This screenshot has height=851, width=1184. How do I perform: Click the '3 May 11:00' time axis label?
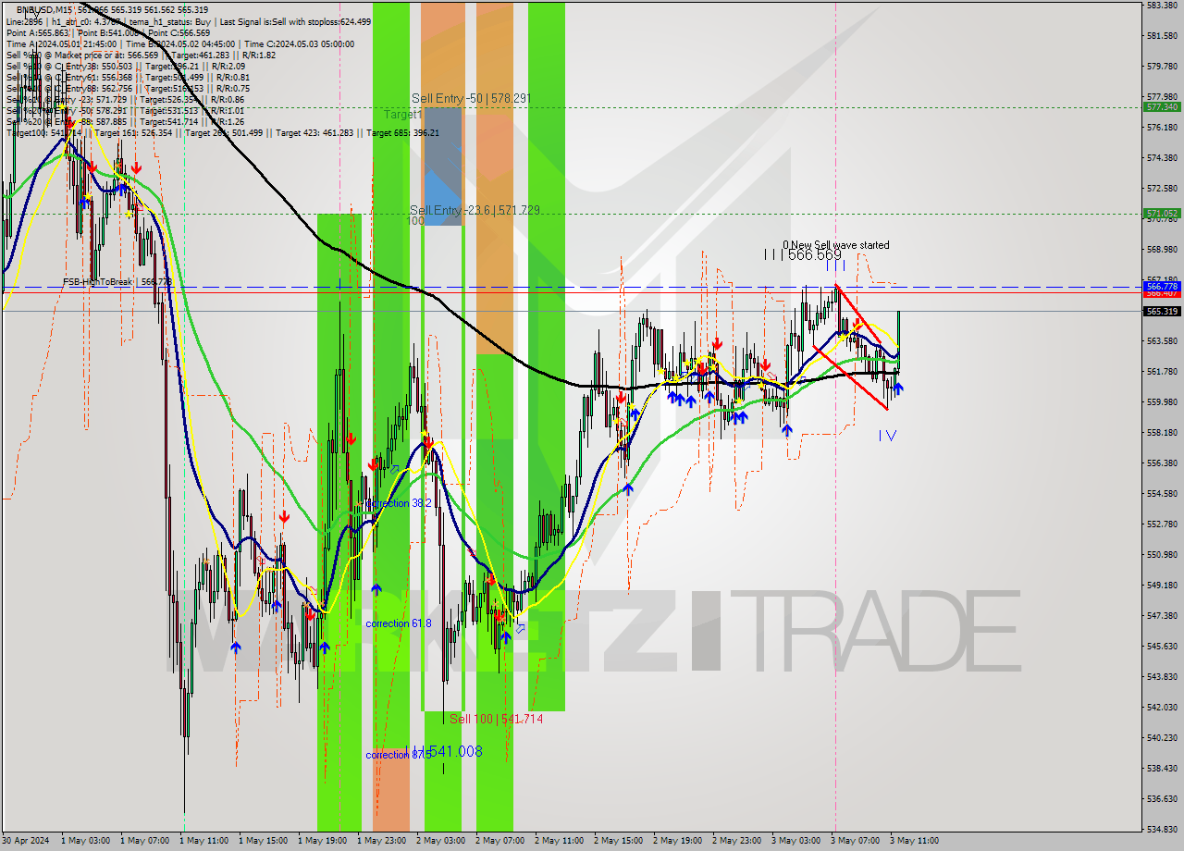point(915,841)
